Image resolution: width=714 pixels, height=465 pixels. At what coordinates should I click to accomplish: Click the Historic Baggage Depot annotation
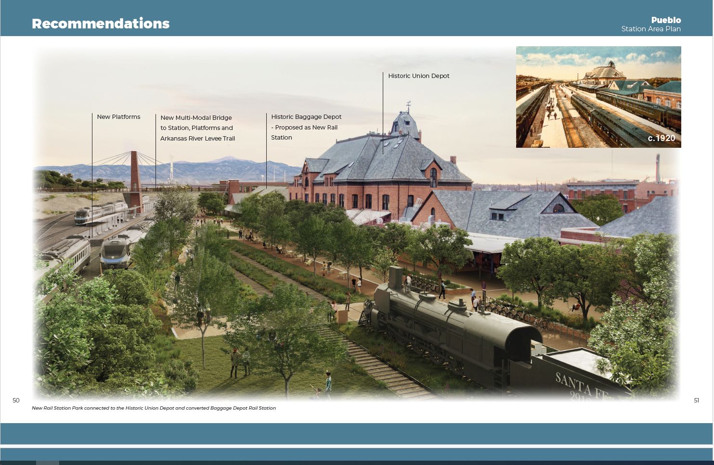[x=307, y=127]
